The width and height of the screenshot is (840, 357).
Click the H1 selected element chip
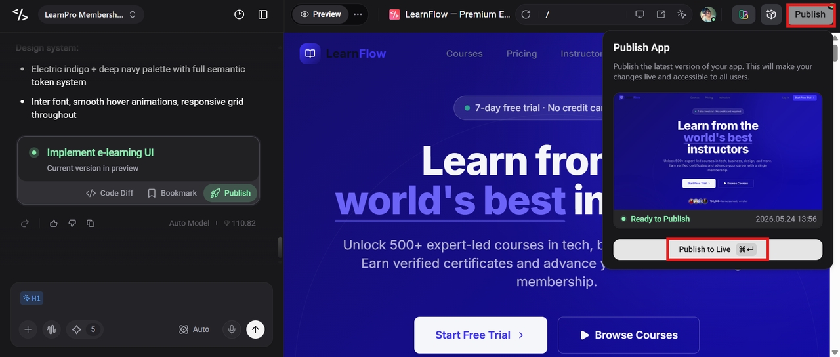[31, 298]
